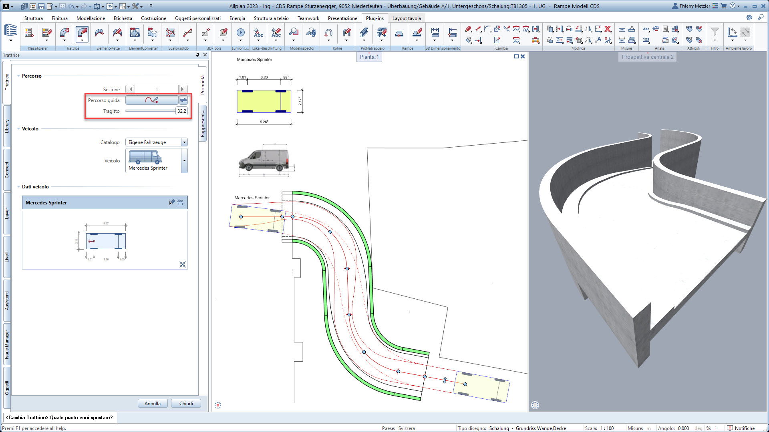
Task: Click the red X delete tool in Modifica
Action: (x=608, y=29)
